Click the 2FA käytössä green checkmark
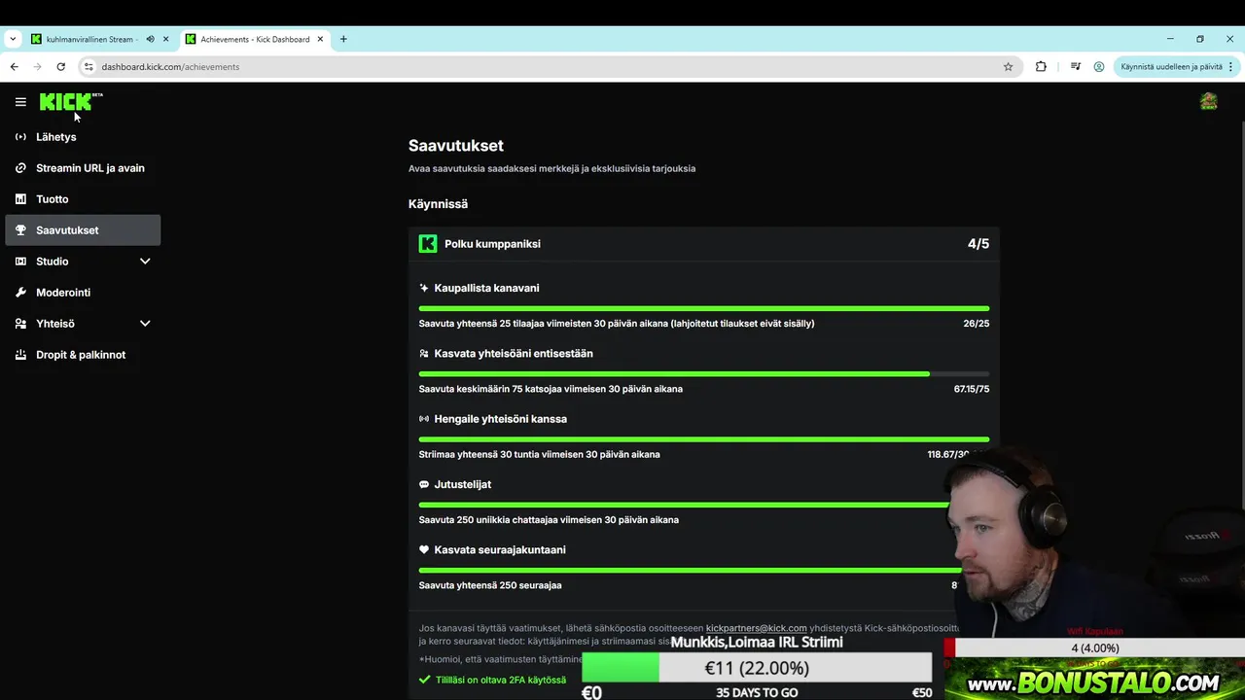The height and width of the screenshot is (700, 1245). [424, 681]
